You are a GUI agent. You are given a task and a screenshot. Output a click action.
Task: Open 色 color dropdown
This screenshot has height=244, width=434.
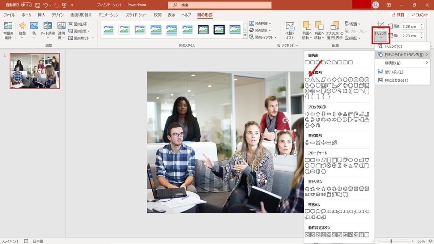34,31
